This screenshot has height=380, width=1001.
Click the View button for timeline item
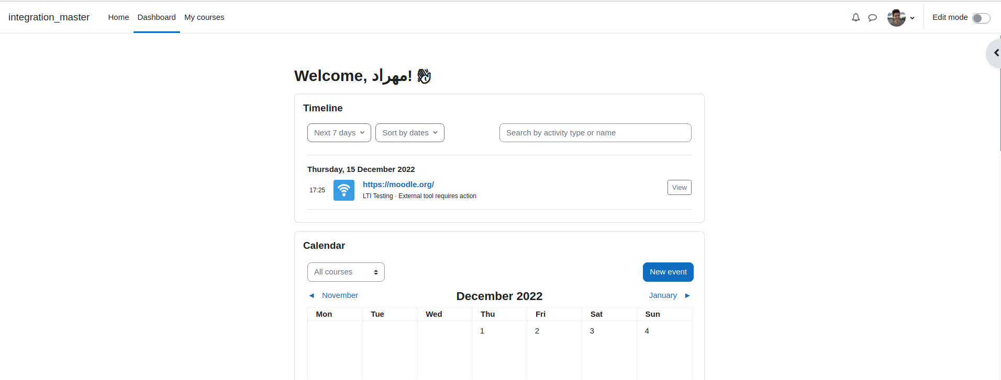pos(679,187)
